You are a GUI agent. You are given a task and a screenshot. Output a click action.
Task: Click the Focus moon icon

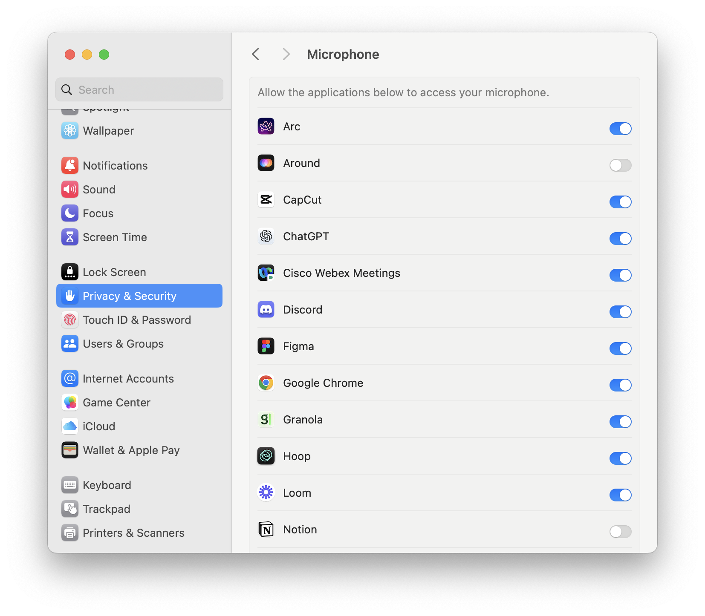[70, 213]
